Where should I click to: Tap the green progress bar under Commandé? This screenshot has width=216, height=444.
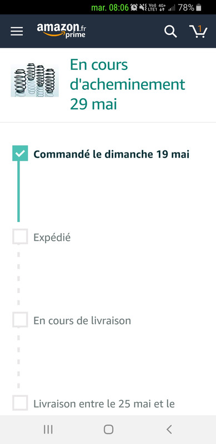[x=19, y=191]
